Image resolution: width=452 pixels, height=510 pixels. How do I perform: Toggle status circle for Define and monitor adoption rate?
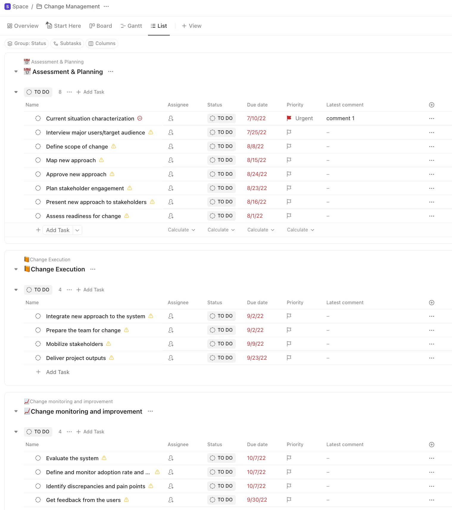click(x=38, y=472)
